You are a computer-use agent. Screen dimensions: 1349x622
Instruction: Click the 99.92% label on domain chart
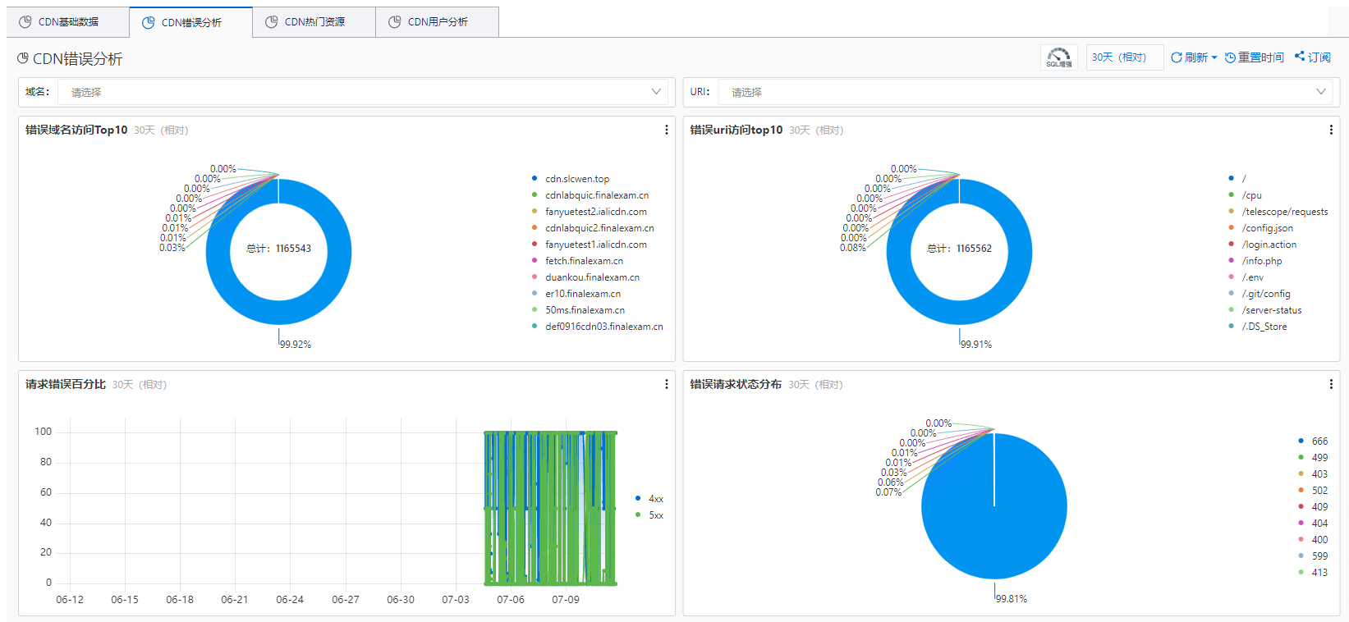click(296, 345)
